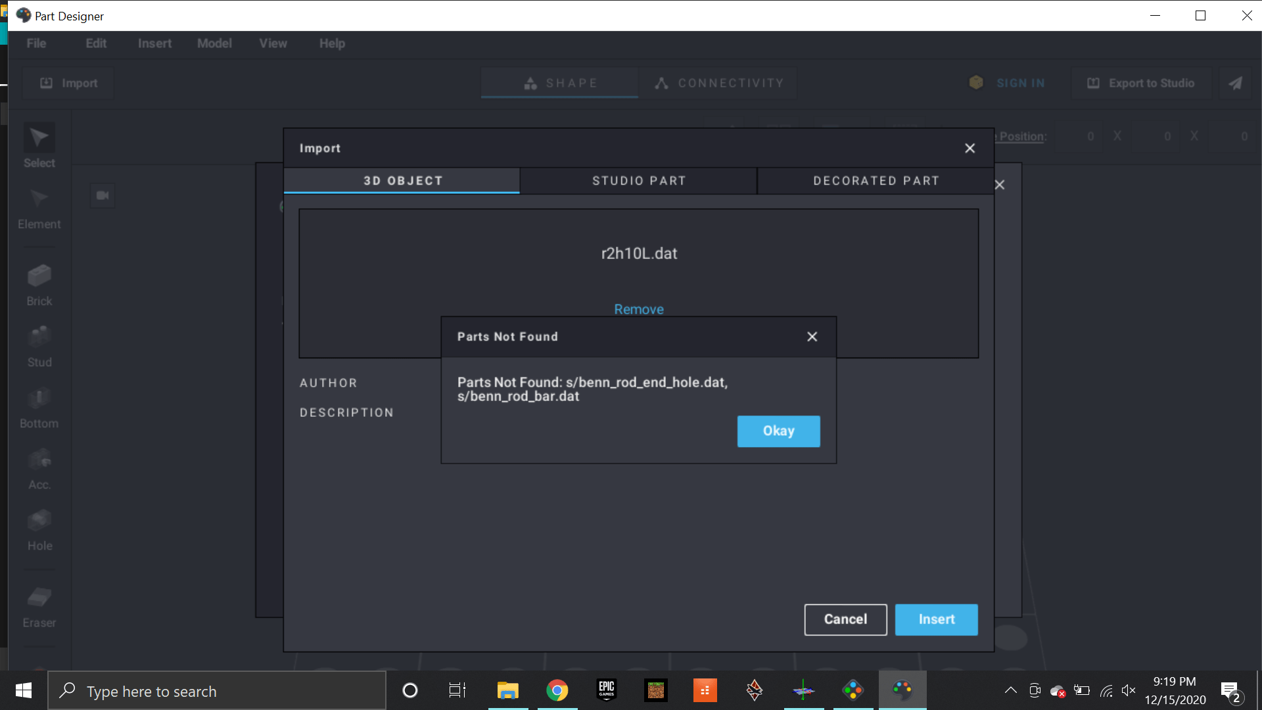Select the Brick tool in sidebar
The image size is (1262, 710).
pyautogui.click(x=39, y=276)
